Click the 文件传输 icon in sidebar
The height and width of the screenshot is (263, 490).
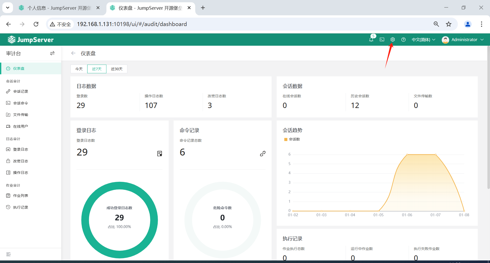pyautogui.click(x=8, y=115)
